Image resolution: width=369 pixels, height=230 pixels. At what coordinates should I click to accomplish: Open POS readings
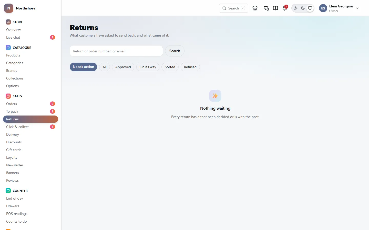(x=30, y=214)
